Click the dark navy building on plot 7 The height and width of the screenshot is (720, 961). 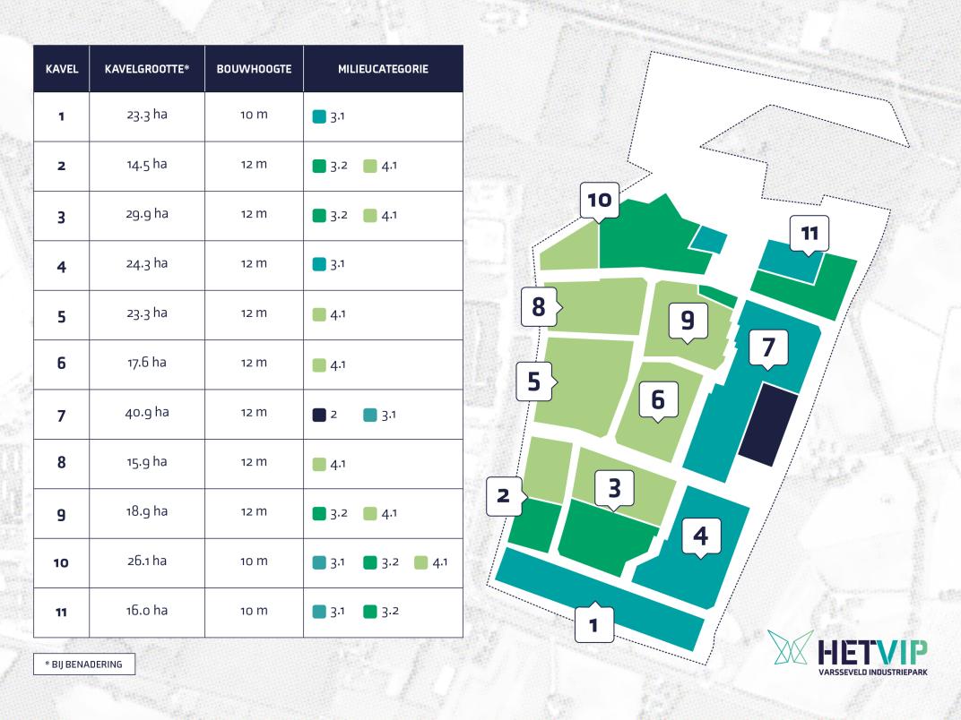pyautogui.click(x=768, y=424)
